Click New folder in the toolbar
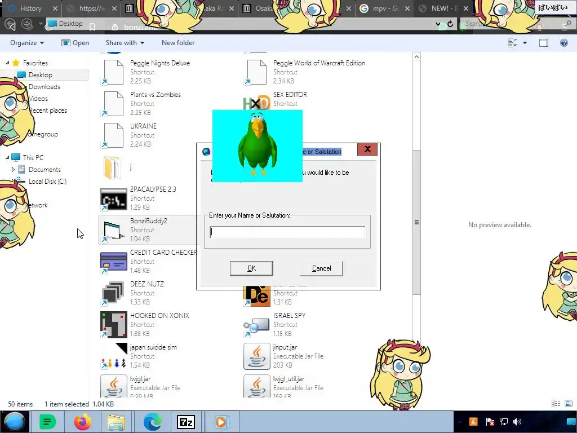Image resolution: width=577 pixels, height=433 pixels. [178, 43]
